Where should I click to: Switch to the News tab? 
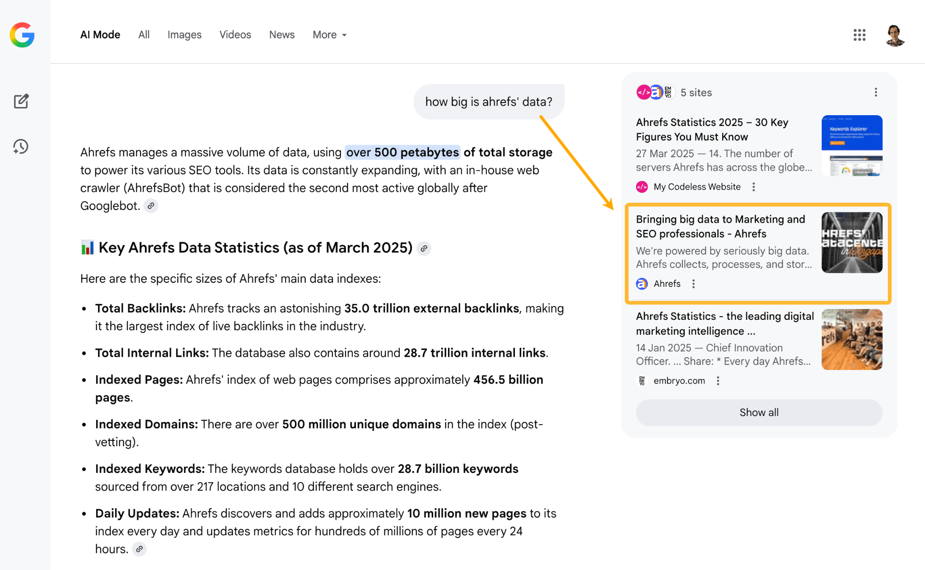point(281,35)
